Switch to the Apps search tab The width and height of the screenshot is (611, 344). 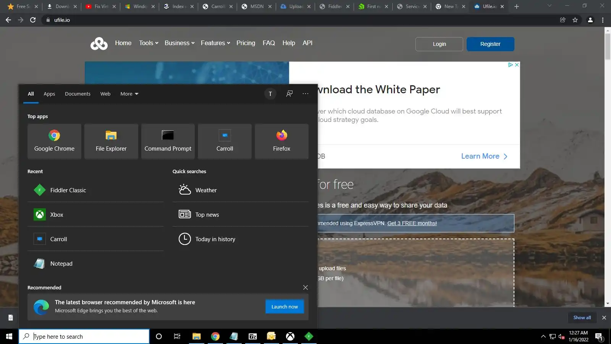coord(49,94)
